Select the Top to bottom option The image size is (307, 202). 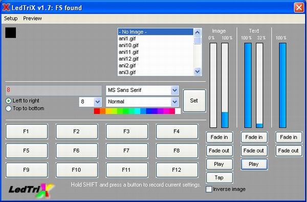8,108
